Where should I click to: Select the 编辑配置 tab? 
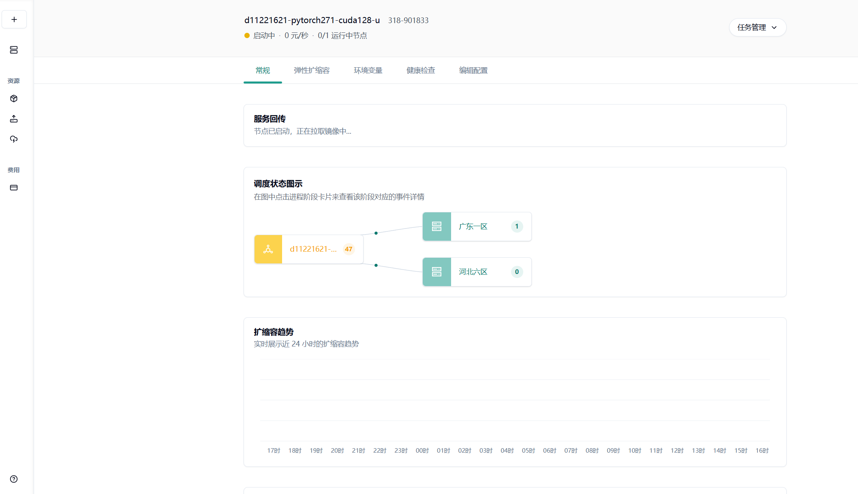(473, 71)
